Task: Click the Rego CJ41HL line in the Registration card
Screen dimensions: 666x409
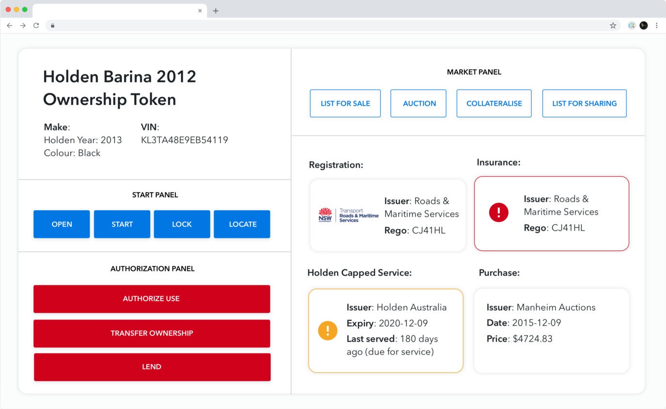Action: [415, 230]
